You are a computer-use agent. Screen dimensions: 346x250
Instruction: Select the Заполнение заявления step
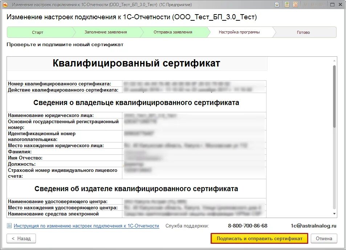[106, 32]
